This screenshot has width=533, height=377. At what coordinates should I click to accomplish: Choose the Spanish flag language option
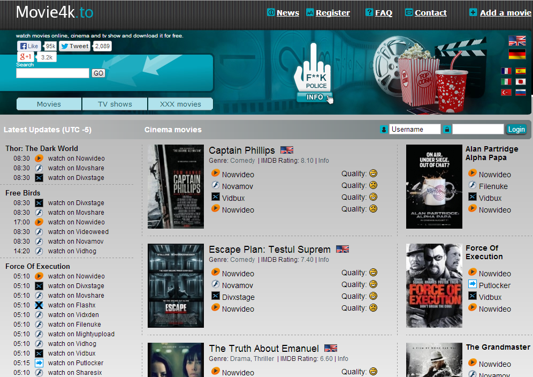pos(520,71)
